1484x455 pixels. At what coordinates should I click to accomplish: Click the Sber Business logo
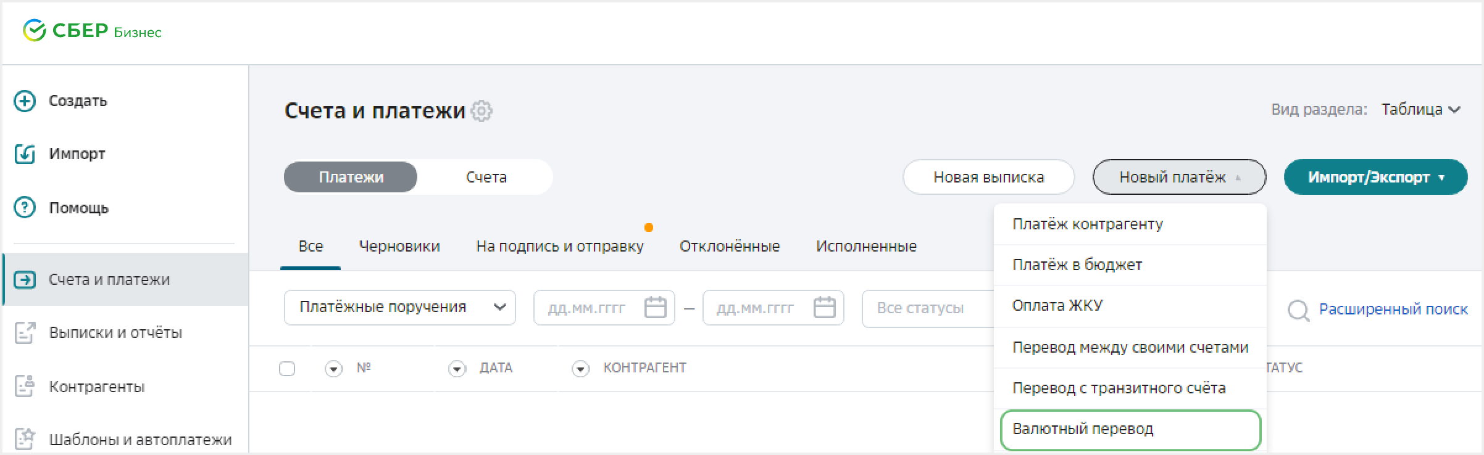pos(92,31)
